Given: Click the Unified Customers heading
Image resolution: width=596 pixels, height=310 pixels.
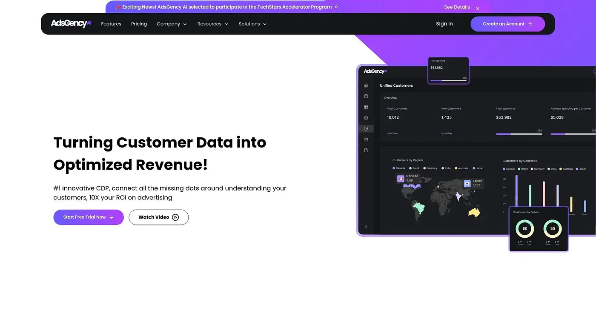Looking at the screenshot, I should coord(396,85).
